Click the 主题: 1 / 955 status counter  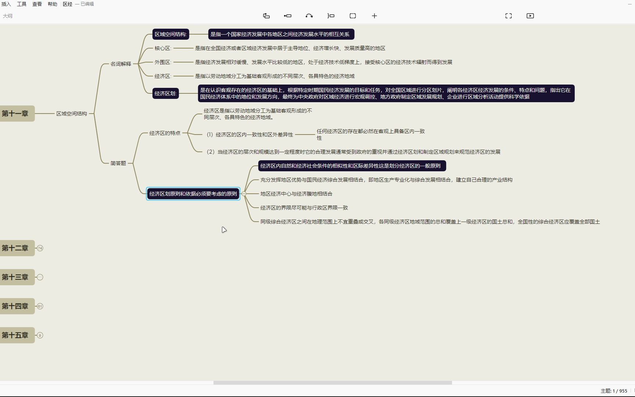(x=614, y=391)
